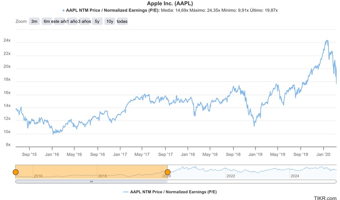Switch zoom to 1 año
Viewport: 340px width, 200px height.
(x=72, y=21)
